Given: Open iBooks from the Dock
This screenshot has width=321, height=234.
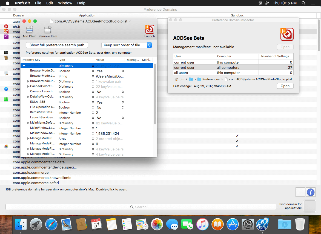Looking at the screenshot, I should pyautogui.click(x=217, y=224).
